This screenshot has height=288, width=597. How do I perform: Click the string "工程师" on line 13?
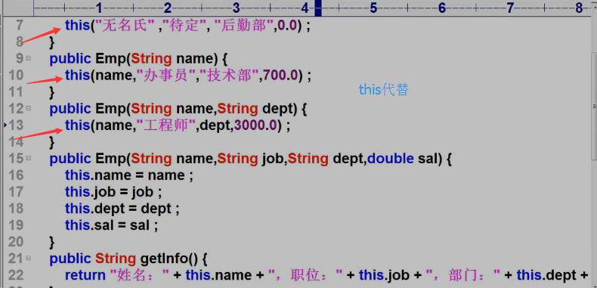[x=166, y=125]
